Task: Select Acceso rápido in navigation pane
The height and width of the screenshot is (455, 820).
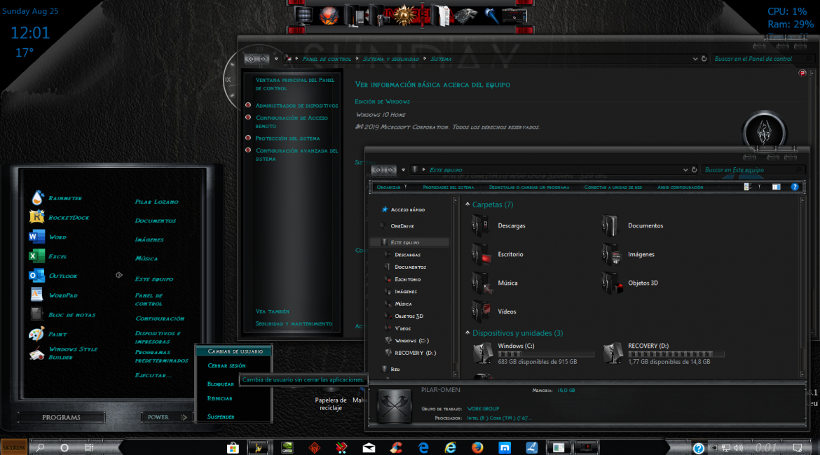Action: pos(407,209)
